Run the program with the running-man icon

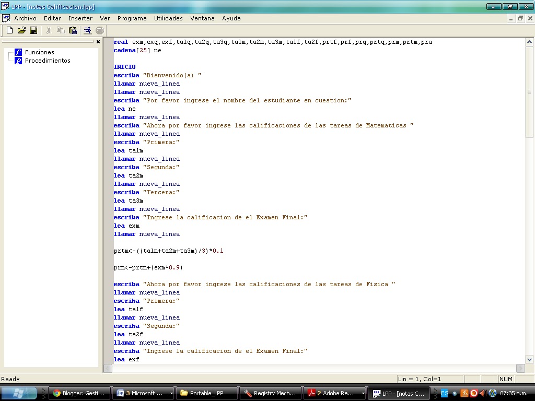pos(87,30)
